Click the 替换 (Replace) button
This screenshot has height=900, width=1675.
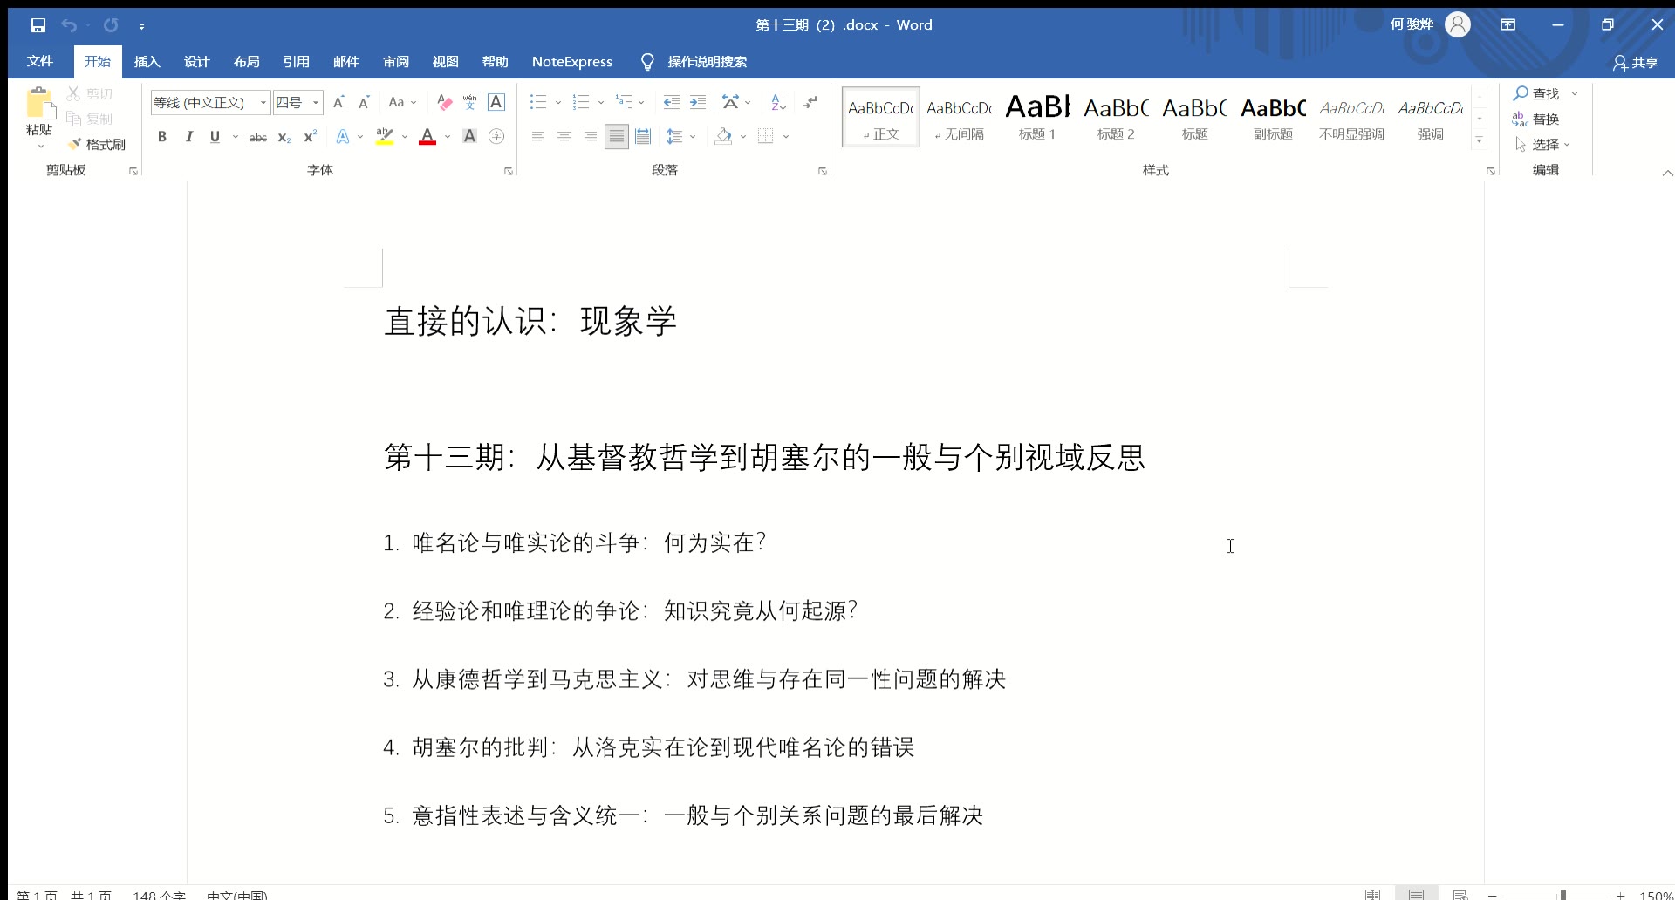click(1536, 119)
